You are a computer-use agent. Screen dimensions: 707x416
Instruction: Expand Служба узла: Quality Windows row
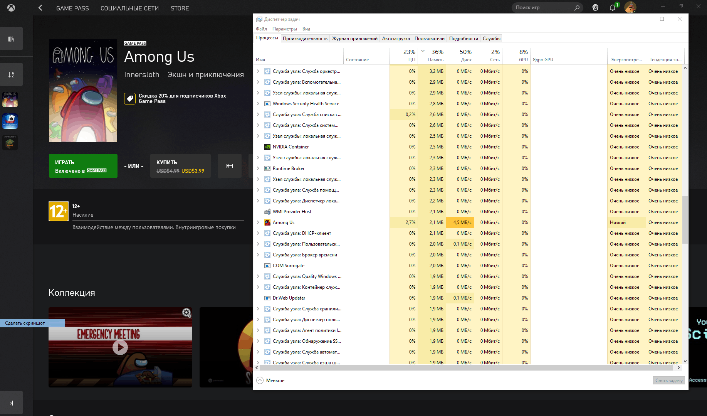coord(258,276)
